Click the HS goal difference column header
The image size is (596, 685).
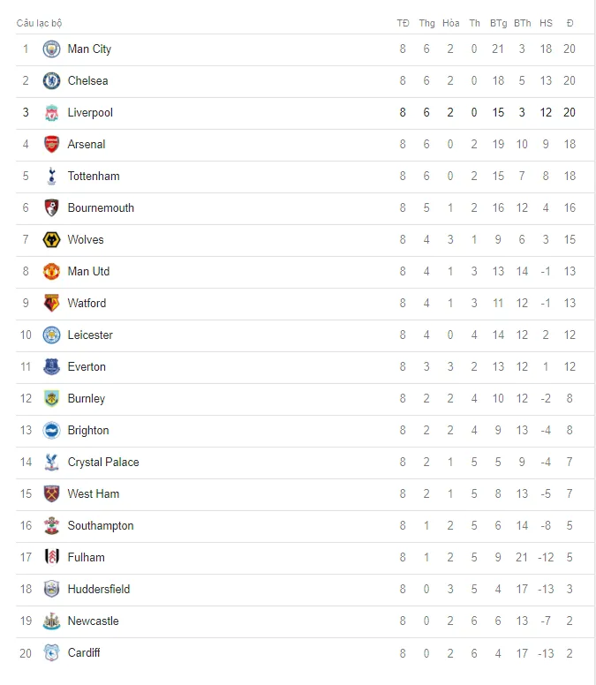click(546, 23)
